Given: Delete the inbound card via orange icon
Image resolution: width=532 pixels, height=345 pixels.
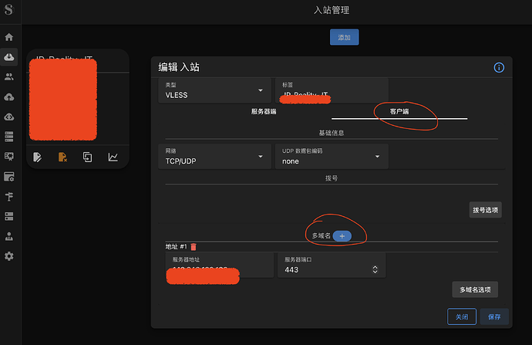Looking at the screenshot, I should point(62,157).
